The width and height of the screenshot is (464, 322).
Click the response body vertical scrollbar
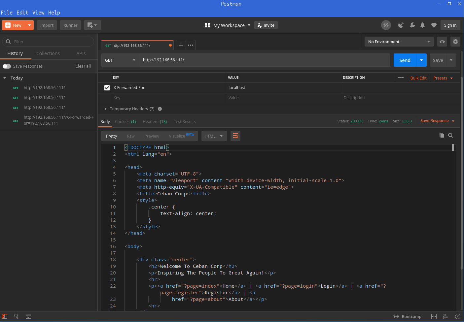453,148
